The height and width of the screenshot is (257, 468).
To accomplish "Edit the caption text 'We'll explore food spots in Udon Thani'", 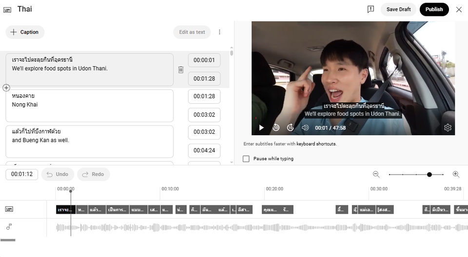I will pos(90,70).
